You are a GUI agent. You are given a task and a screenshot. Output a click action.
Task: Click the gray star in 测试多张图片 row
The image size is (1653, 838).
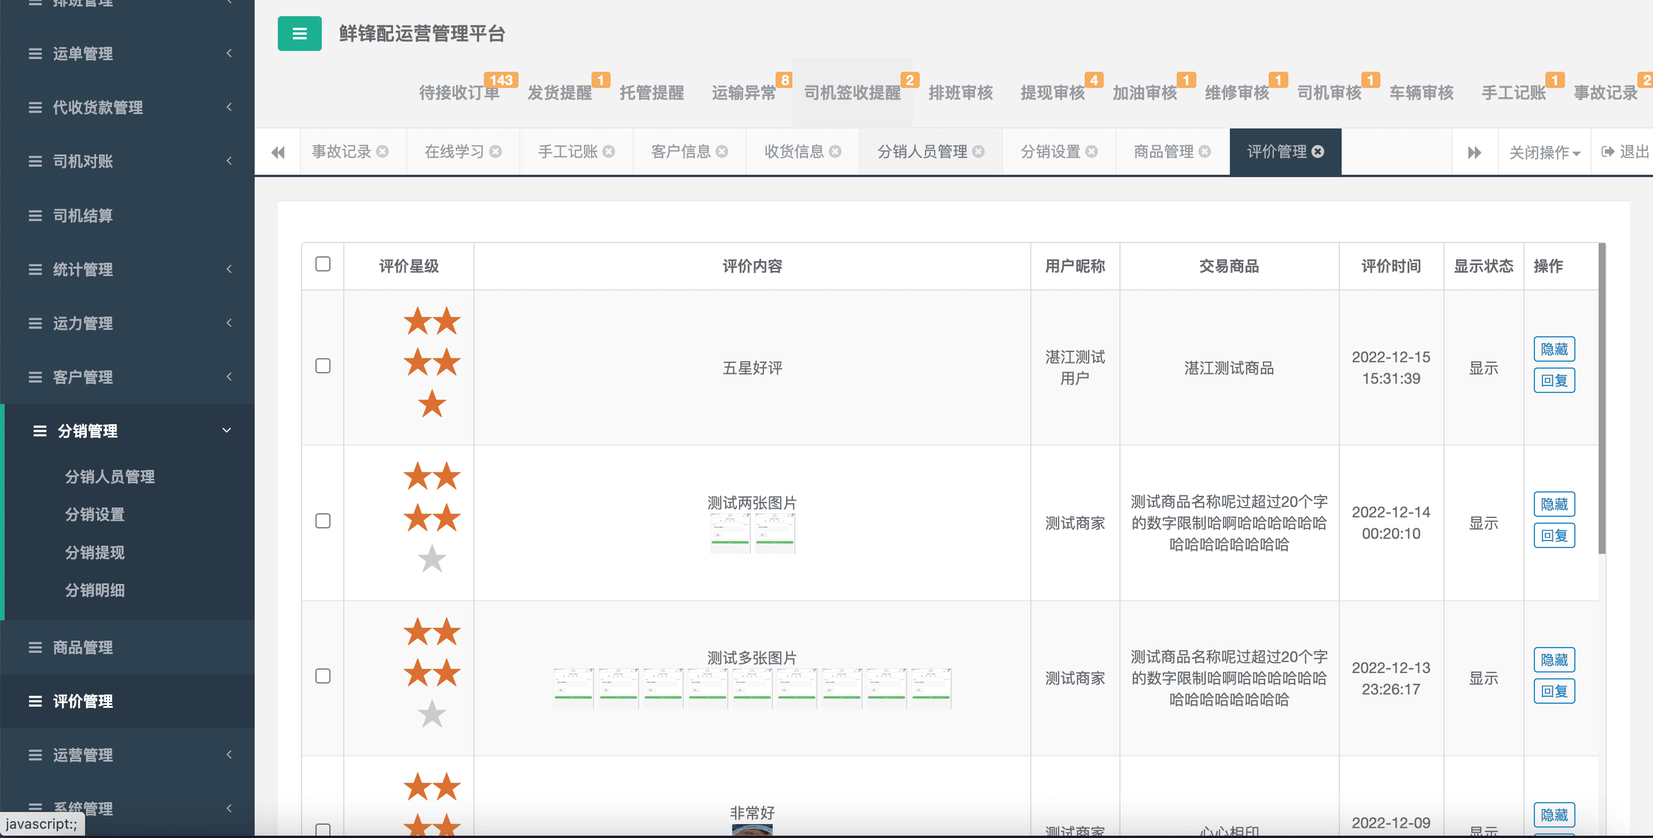[432, 714]
